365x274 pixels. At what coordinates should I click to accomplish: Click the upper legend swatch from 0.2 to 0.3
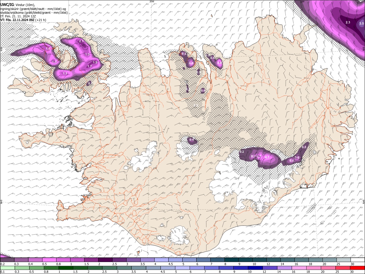[x=7, y=260]
